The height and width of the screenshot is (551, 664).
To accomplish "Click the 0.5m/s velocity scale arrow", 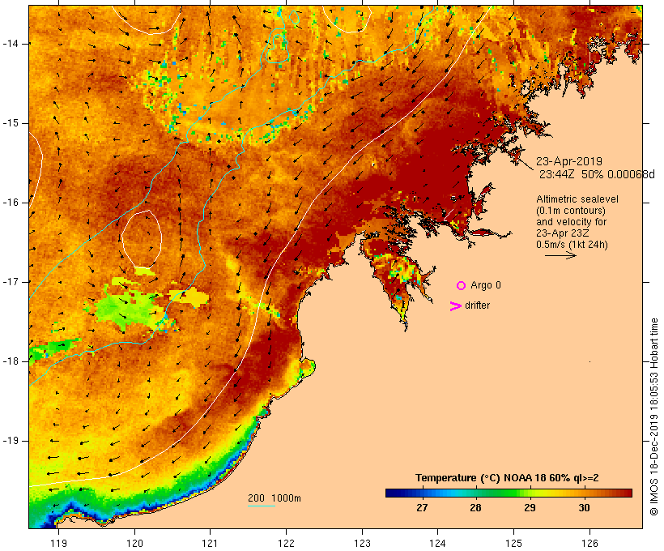I will (x=560, y=255).
